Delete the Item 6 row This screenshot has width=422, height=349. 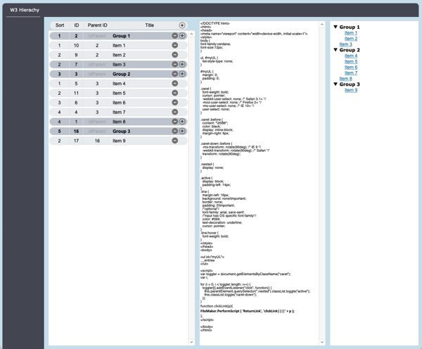point(174,102)
